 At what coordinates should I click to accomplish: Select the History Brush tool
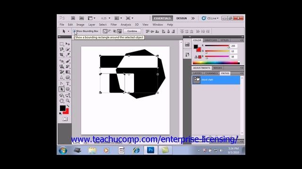tap(67, 67)
